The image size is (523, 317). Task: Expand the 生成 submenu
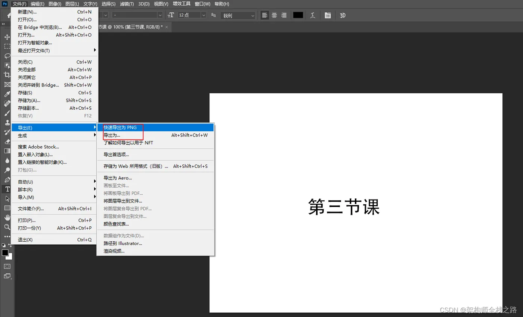point(55,135)
